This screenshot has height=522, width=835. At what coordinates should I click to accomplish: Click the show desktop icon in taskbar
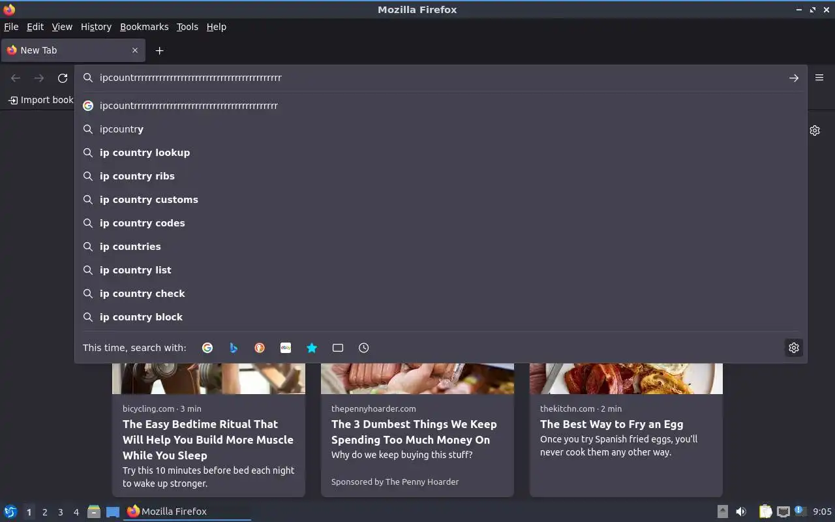pos(113,512)
